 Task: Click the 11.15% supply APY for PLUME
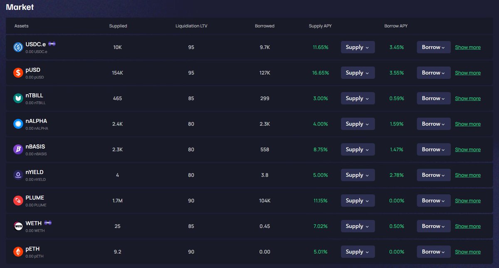click(321, 201)
